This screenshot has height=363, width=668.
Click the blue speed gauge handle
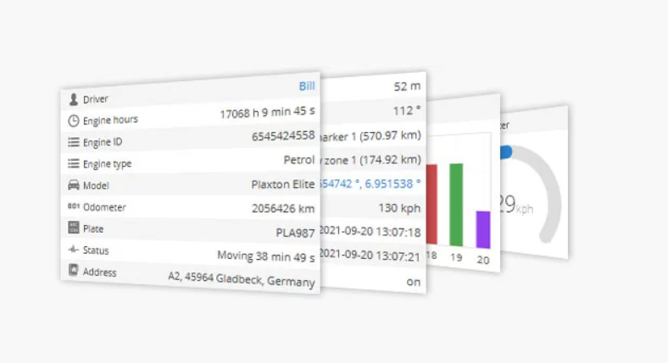[506, 152]
